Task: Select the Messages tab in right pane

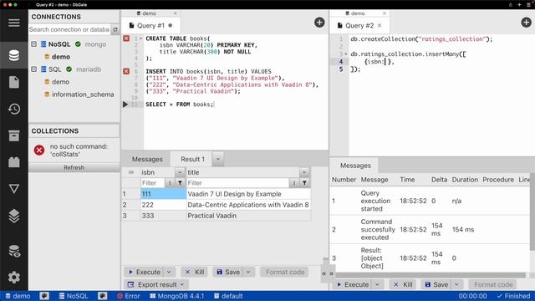Action: pyautogui.click(x=355, y=166)
